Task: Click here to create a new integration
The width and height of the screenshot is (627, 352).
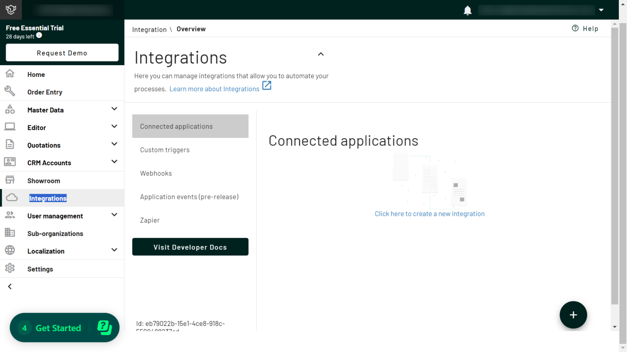Action: pos(429,214)
